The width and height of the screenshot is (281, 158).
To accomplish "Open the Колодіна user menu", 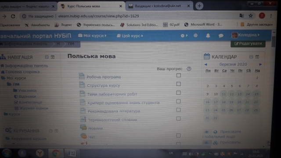I will coord(245,35).
